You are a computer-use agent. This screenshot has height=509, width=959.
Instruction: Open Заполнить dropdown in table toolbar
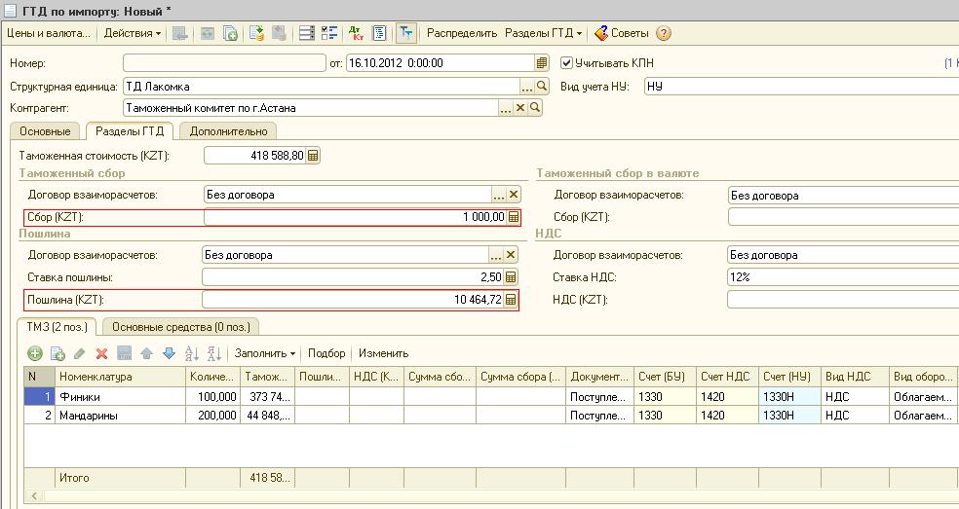[x=265, y=353]
